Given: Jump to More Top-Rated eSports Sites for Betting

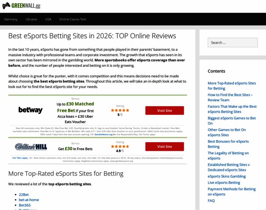Looking at the screenshot, I should tap(232, 86).
